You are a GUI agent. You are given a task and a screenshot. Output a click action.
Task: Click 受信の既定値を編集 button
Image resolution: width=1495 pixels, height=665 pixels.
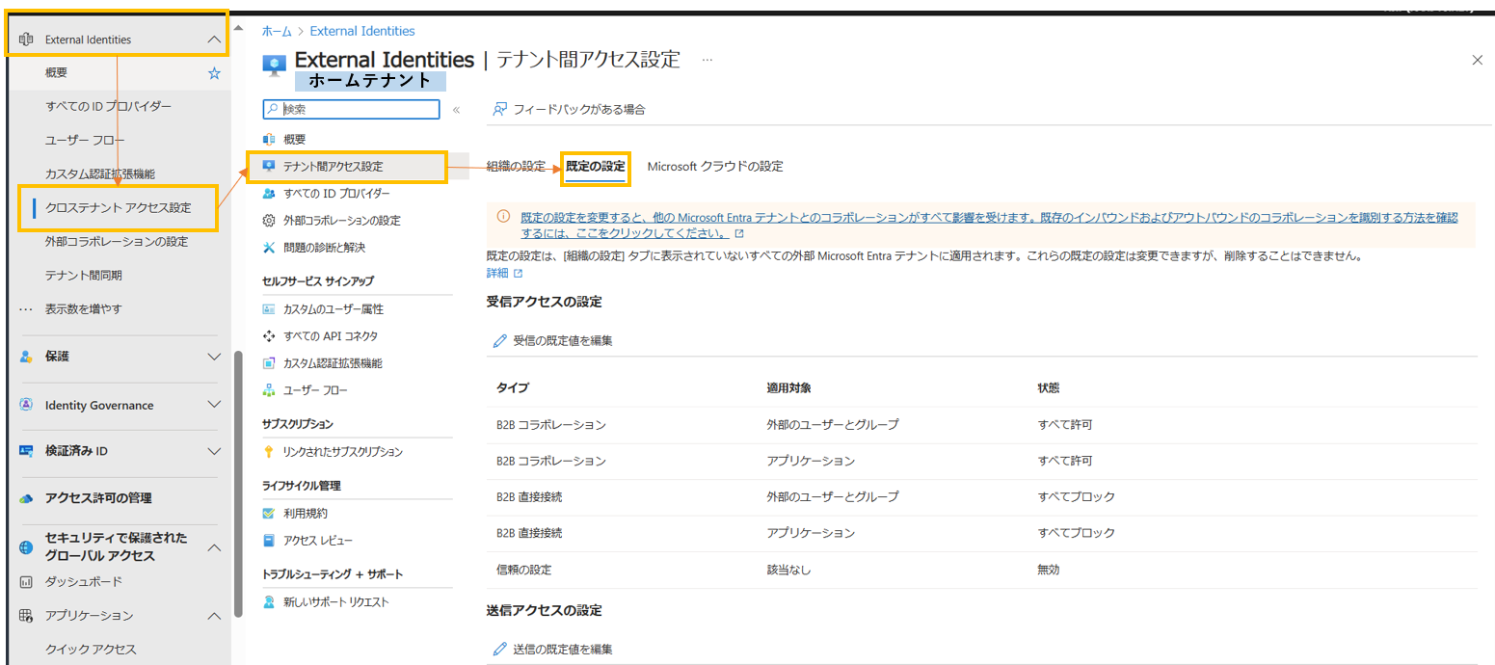[553, 340]
